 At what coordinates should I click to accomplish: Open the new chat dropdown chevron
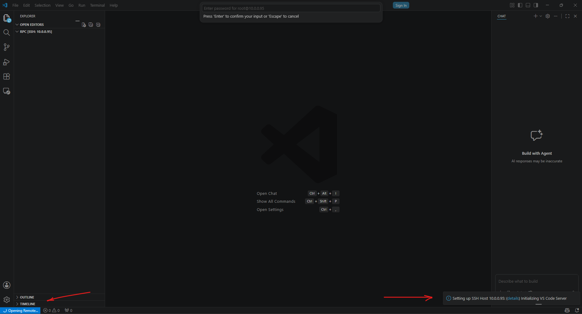click(541, 16)
